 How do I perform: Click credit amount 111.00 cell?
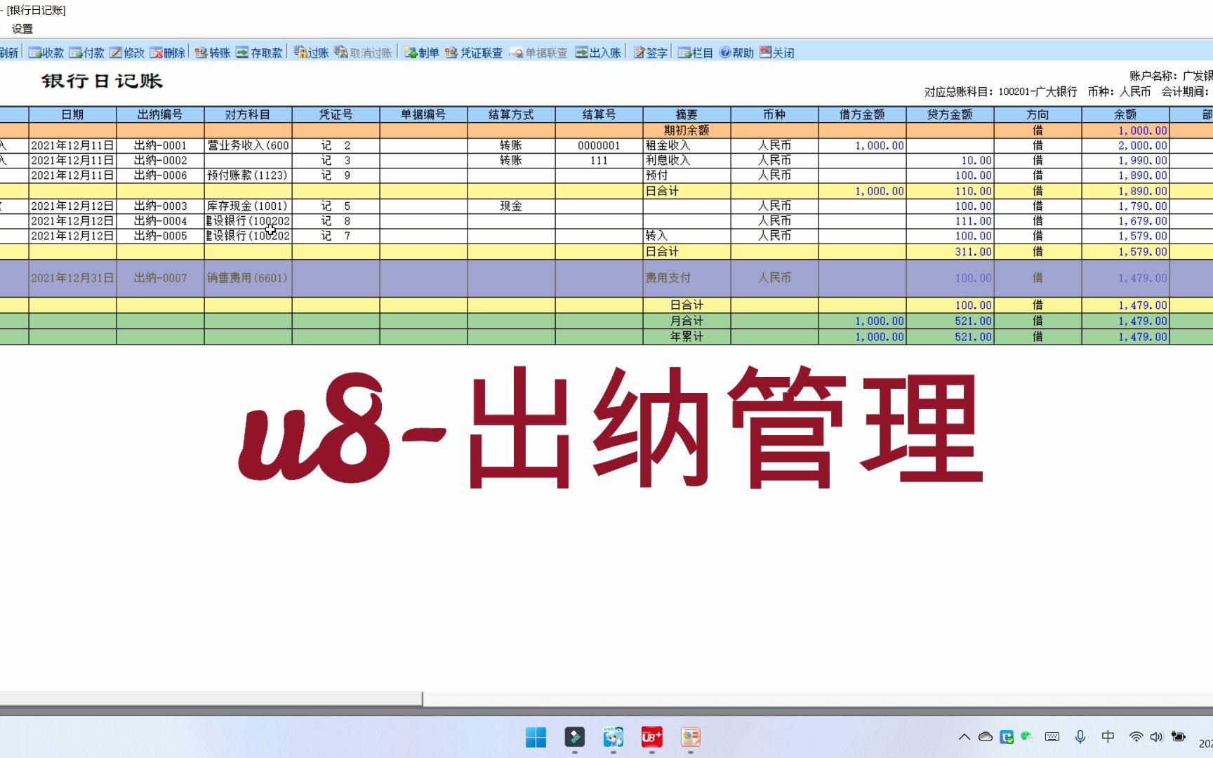pyautogui.click(x=950, y=221)
